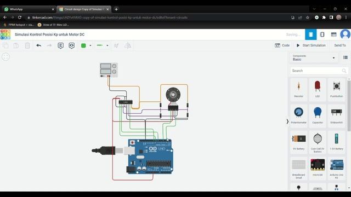Image resolution: width=351 pixels, height=197 pixels.
Task: Select the Resistor component
Action: tap(298, 89)
